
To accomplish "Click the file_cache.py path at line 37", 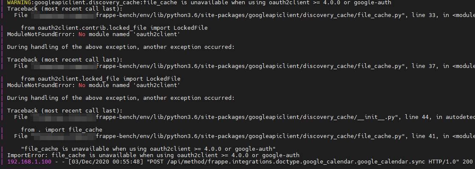I will coord(251,66).
